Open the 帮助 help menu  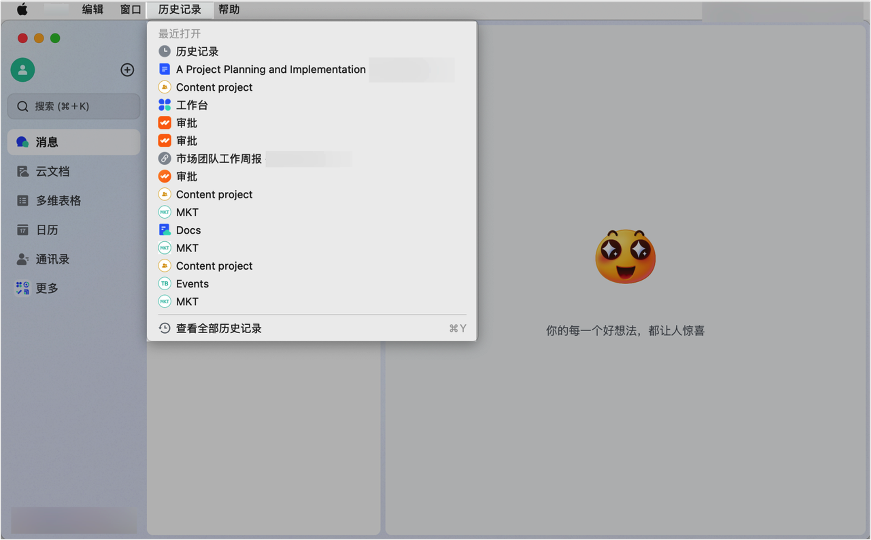pos(229,9)
